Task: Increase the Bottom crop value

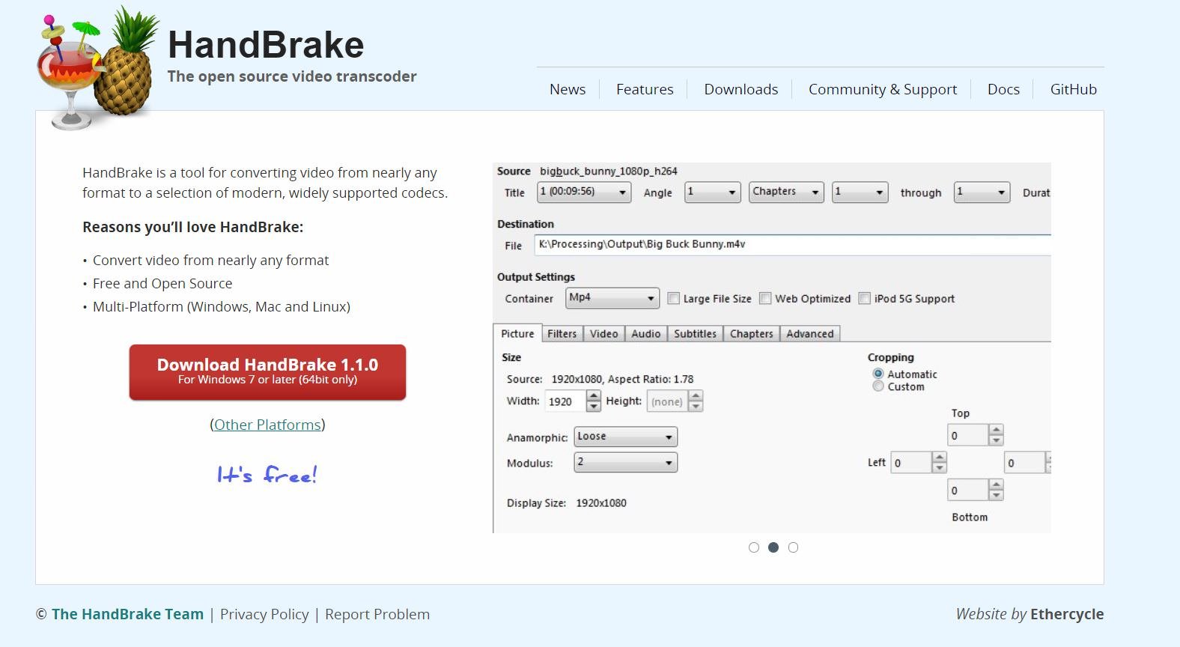Action: point(996,485)
